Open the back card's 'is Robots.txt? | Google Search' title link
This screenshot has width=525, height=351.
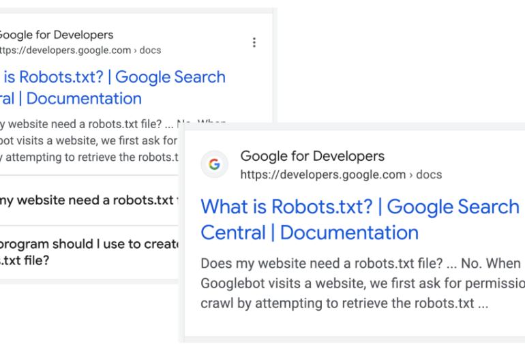click(x=112, y=87)
